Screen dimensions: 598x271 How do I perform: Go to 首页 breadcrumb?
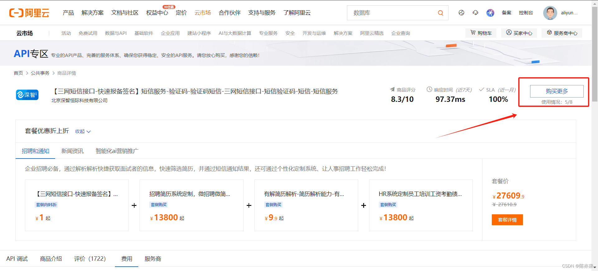(x=18, y=73)
